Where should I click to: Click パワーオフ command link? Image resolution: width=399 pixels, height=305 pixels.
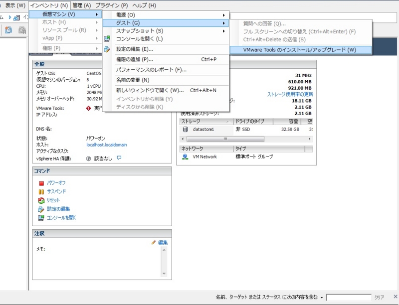click(x=56, y=183)
